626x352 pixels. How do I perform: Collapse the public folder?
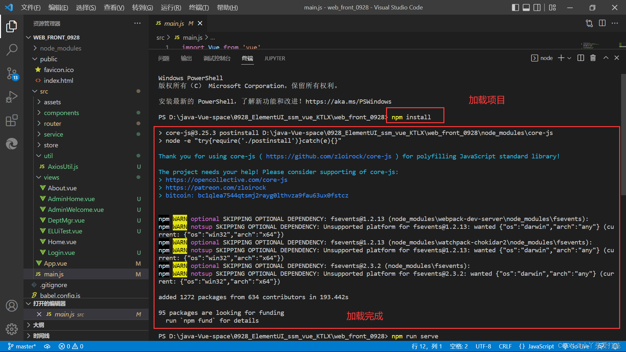86,59
